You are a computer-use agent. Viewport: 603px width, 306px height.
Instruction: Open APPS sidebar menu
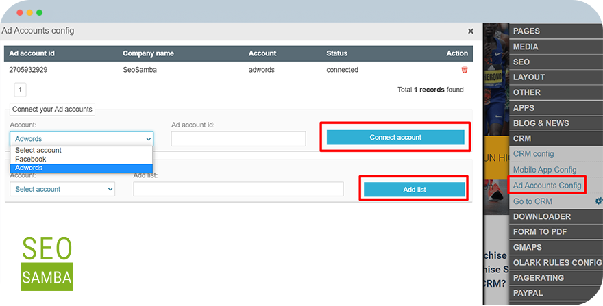556,108
